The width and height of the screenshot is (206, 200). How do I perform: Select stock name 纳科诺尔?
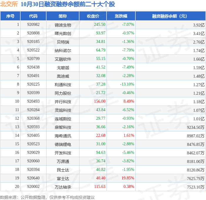point(63,51)
